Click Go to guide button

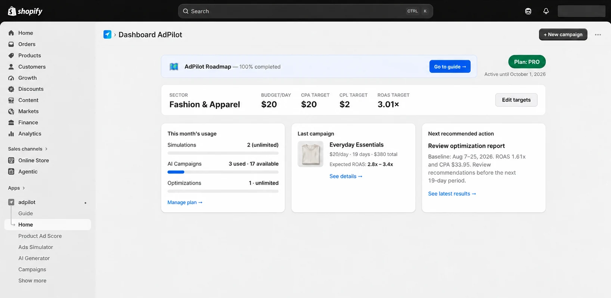point(450,66)
